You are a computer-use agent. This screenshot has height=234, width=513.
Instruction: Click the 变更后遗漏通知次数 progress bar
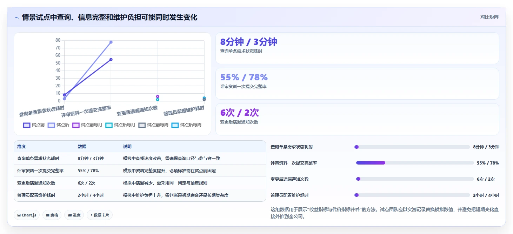415,179
